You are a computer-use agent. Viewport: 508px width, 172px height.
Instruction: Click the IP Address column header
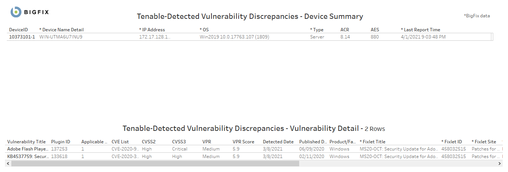(153, 30)
